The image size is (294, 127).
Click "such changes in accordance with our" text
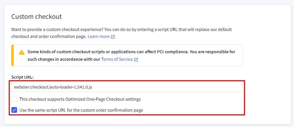(x=64, y=59)
